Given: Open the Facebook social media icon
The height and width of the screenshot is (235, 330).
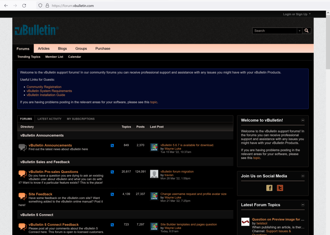Looking at the screenshot, I should (269, 188).
